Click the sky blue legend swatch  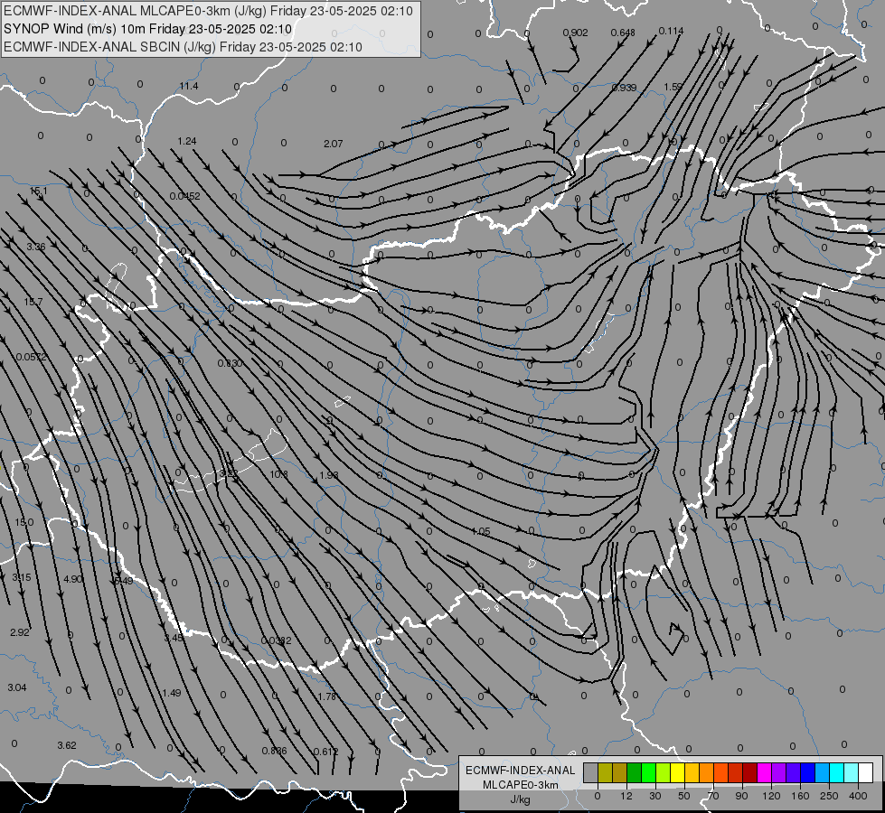[x=823, y=772]
